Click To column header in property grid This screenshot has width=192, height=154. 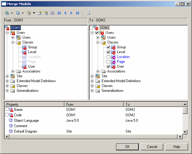[153, 104]
